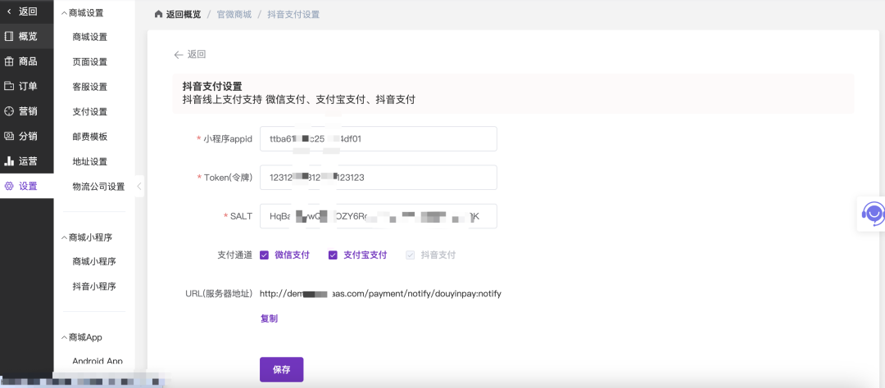Open the 营销 marketing sidebar icon

9,111
